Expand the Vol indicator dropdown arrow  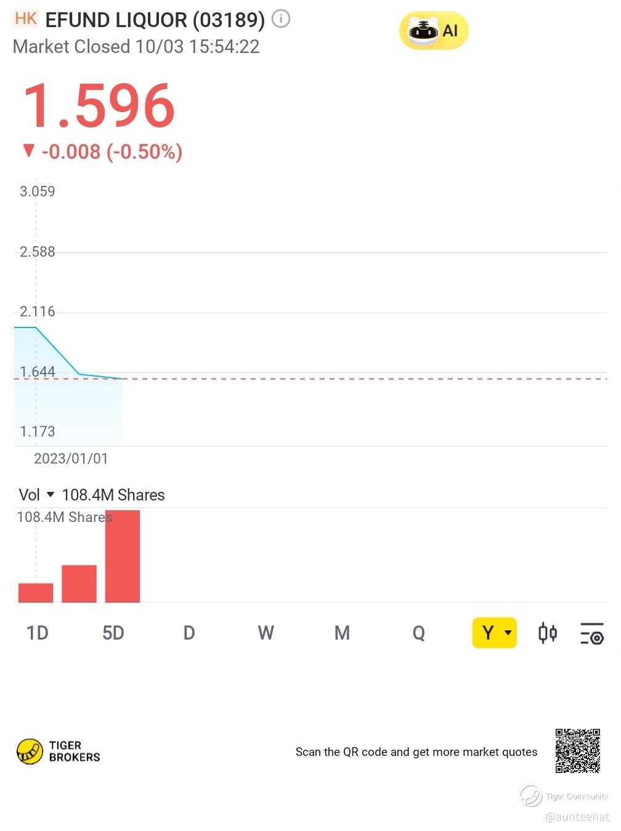point(51,494)
